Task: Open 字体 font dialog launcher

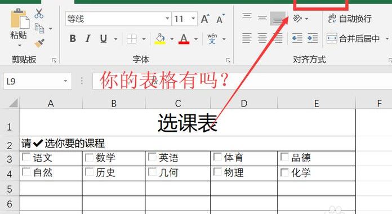Action: [228, 60]
